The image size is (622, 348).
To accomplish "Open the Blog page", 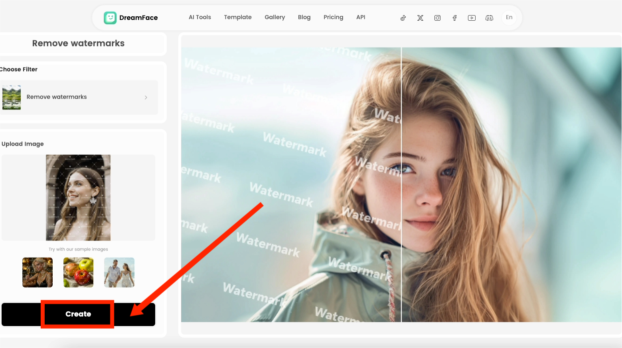I will 304,17.
